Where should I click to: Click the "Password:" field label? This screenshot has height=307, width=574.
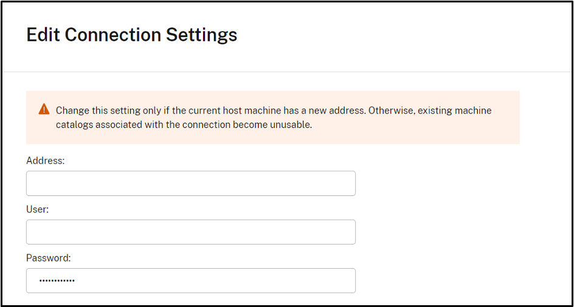[x=49, y=258]
